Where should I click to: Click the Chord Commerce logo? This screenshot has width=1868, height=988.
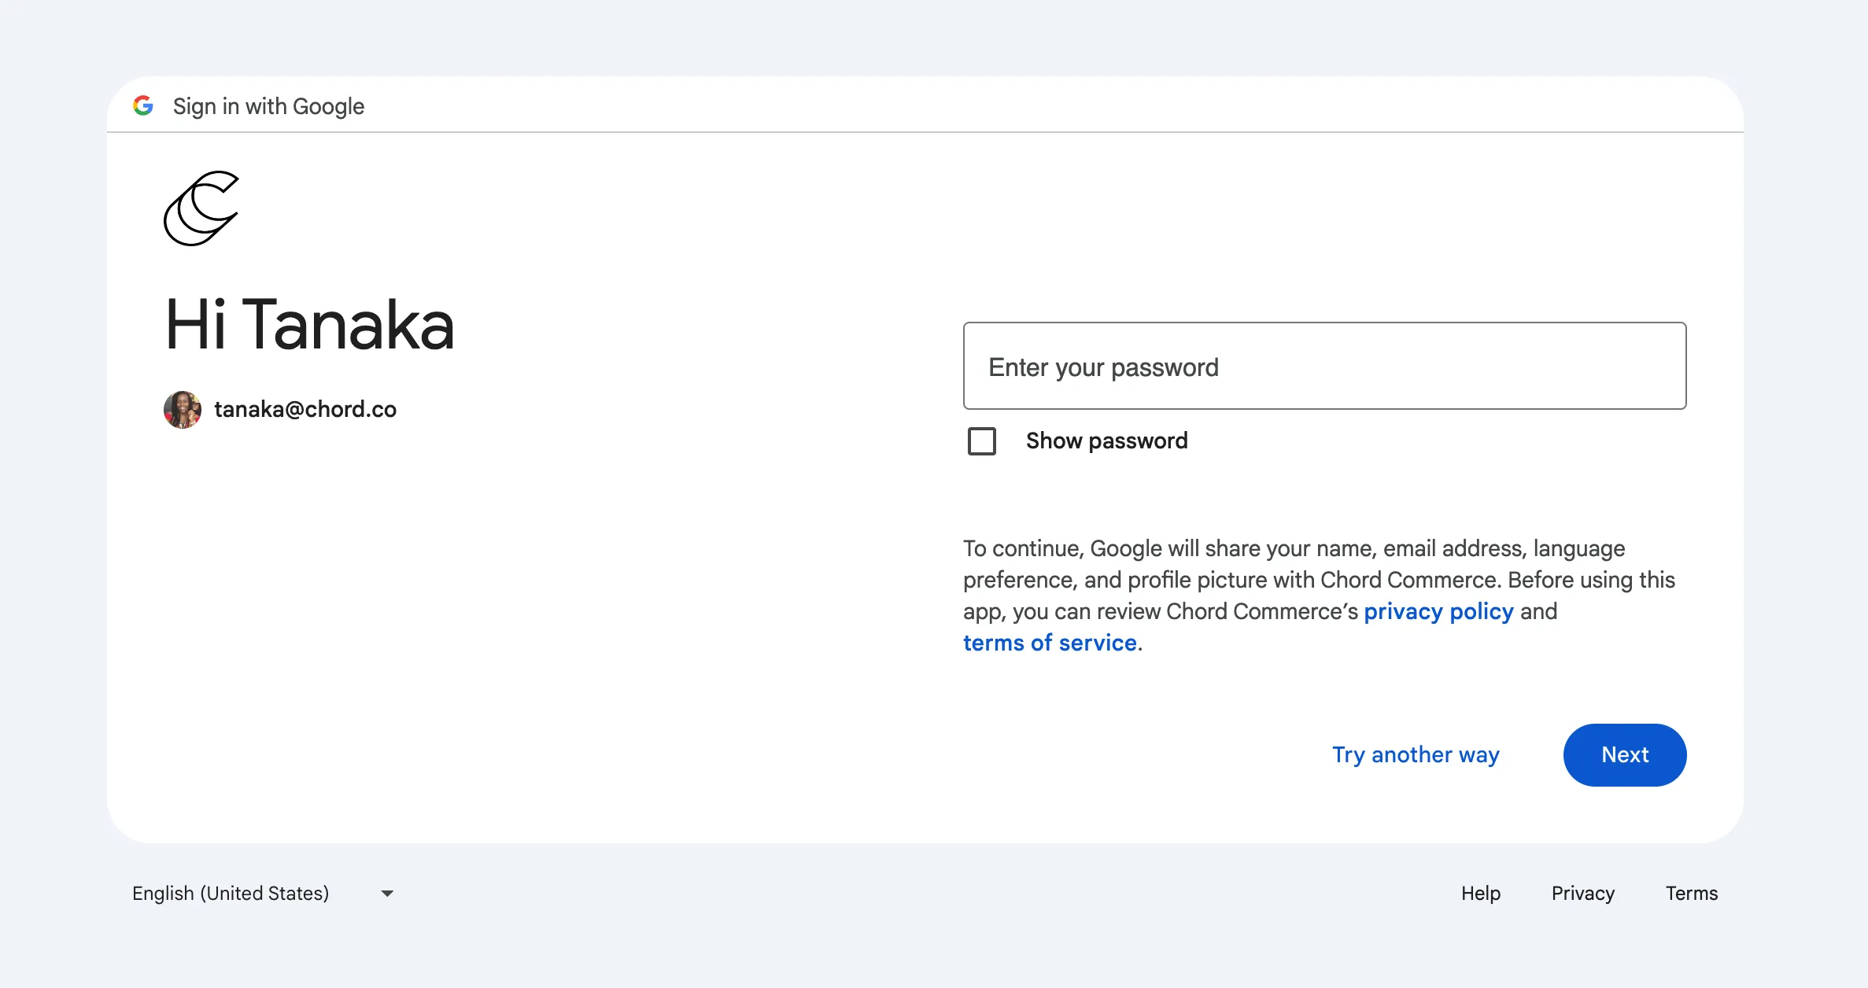tap(201, 208)
